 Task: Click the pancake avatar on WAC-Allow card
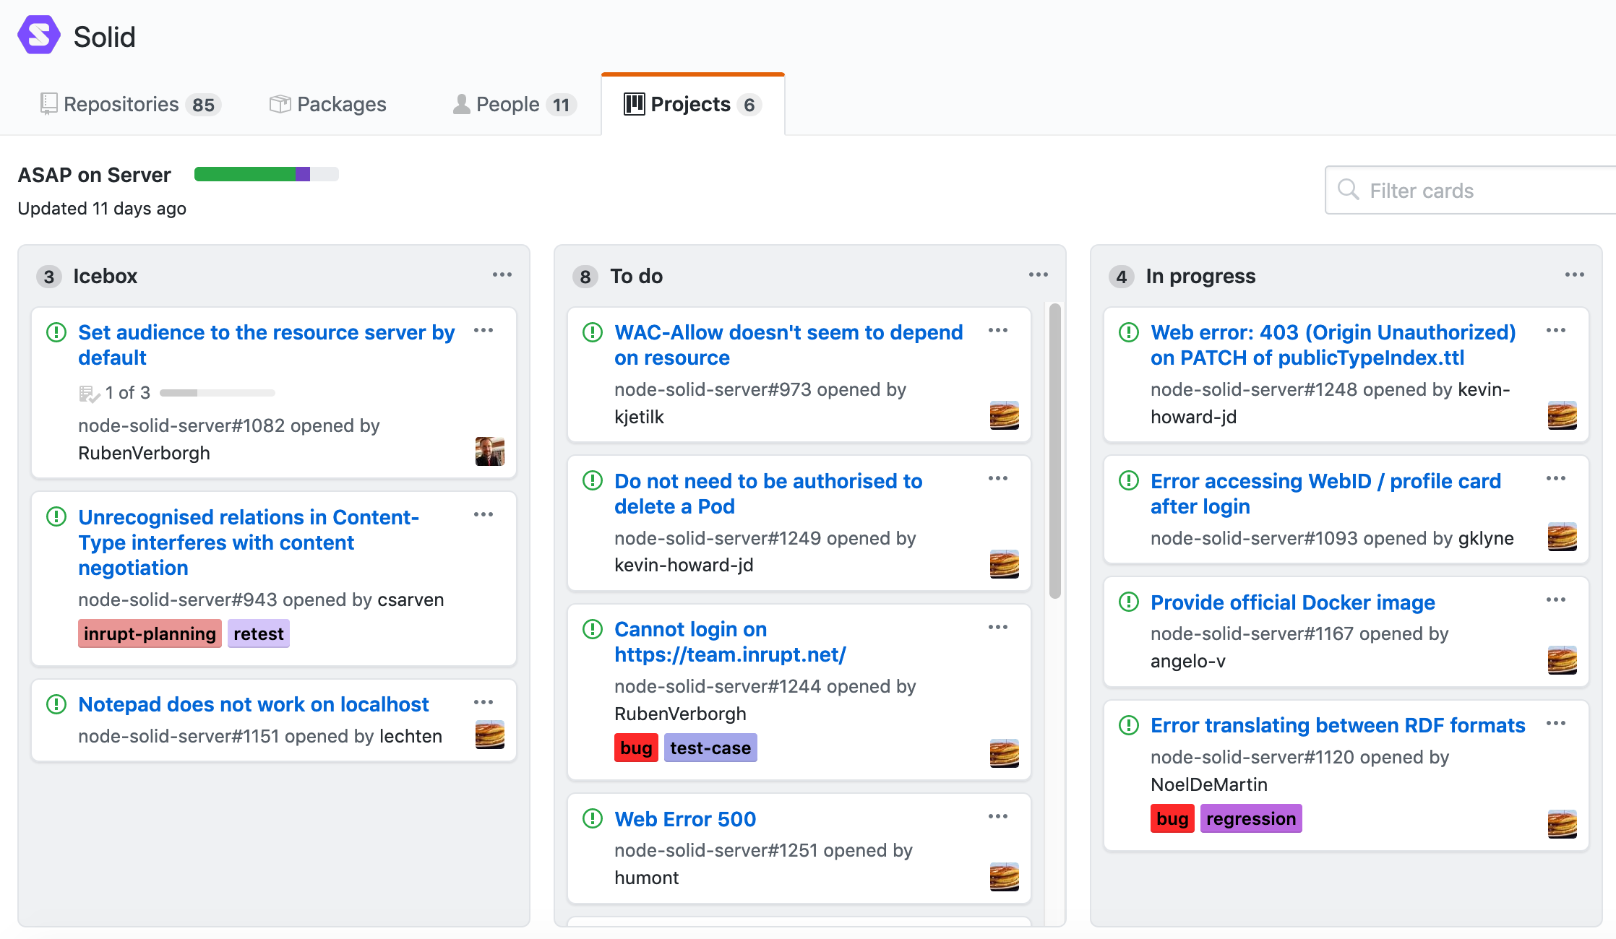pyautogui.click(x=1005, y=415)
